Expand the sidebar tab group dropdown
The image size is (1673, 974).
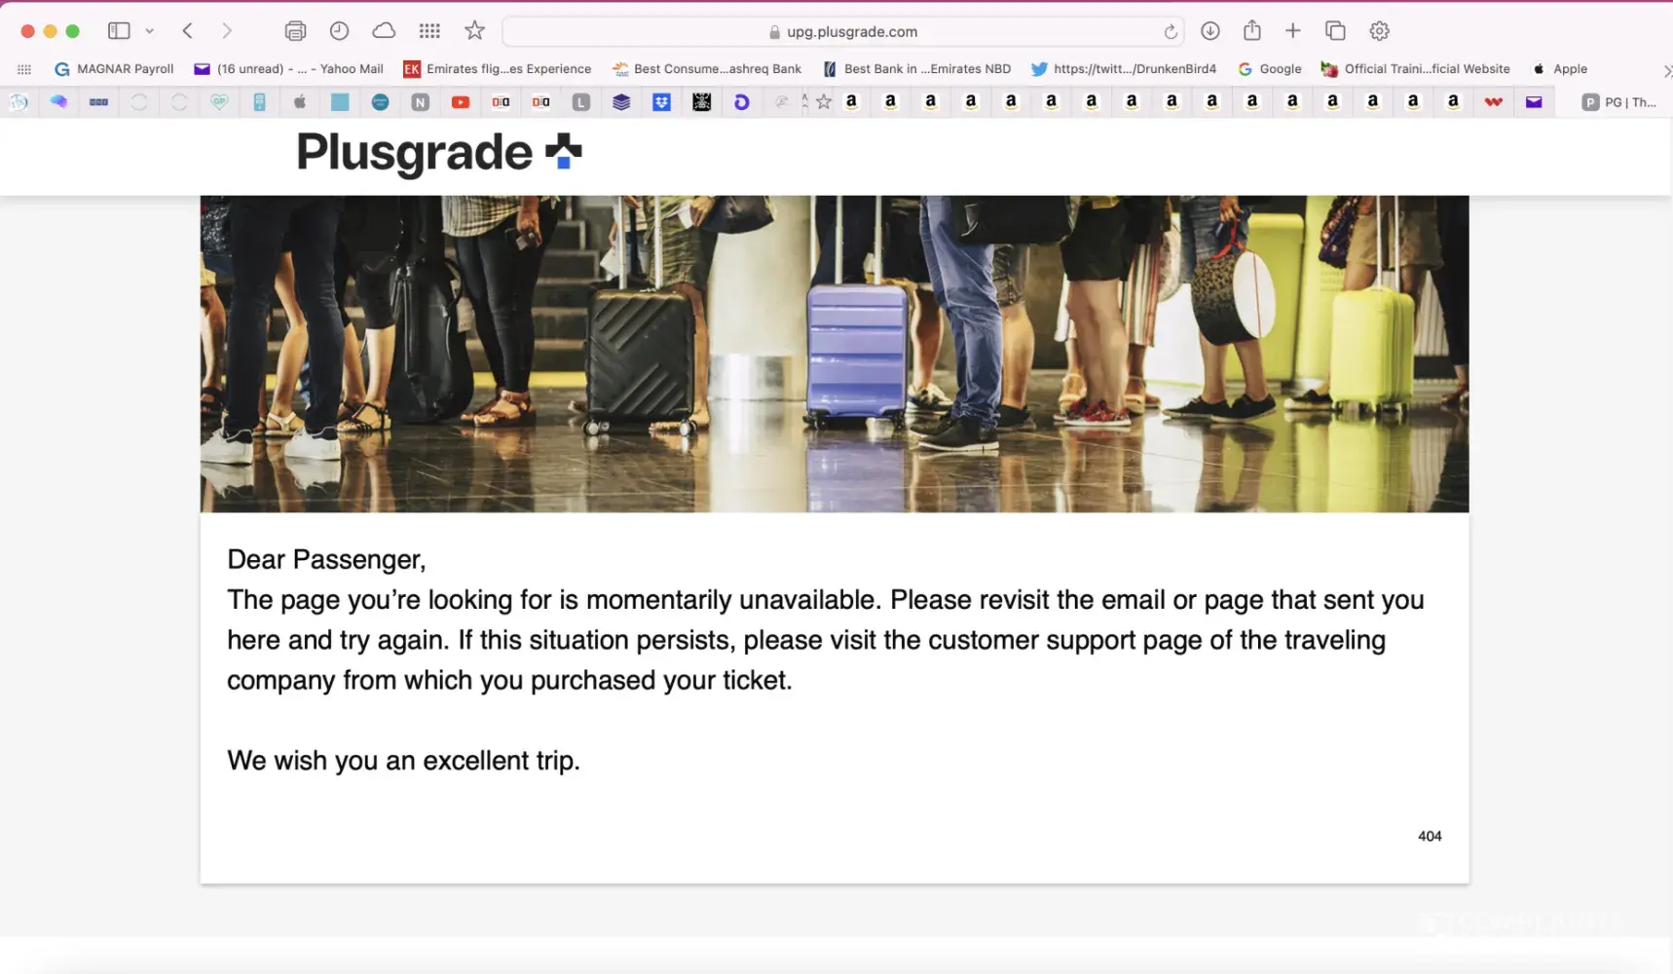[x=149, y=31]
